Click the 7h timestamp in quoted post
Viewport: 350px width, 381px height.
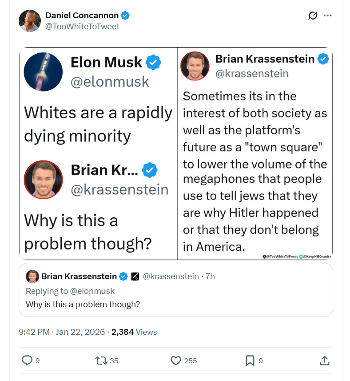210,277
